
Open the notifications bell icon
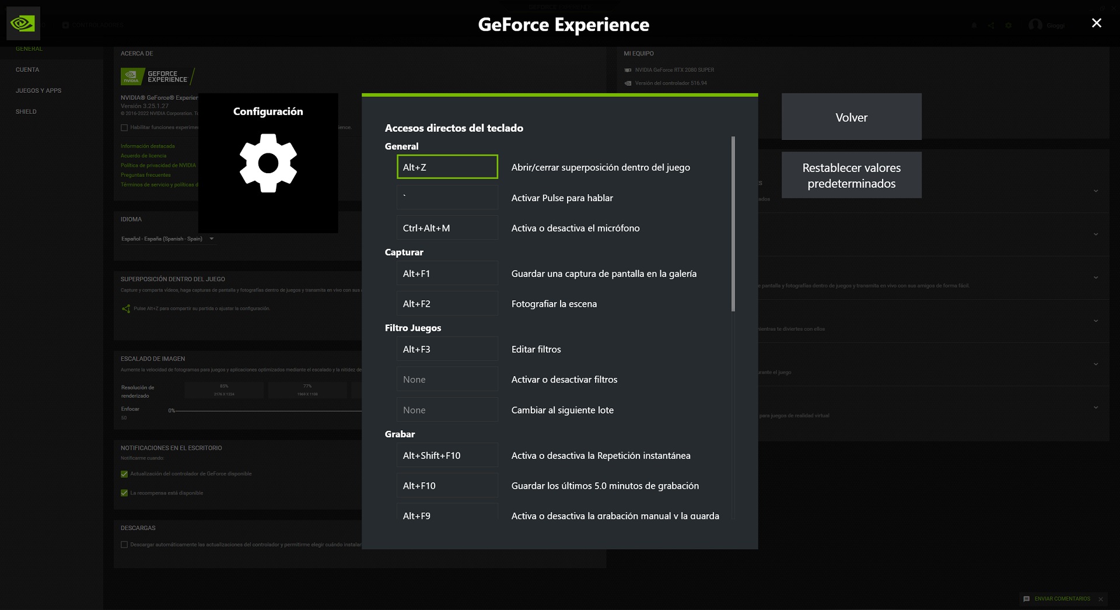(x=974, y=26)
